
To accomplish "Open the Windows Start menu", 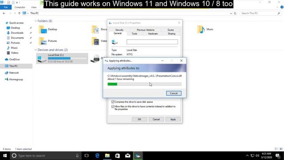I will 5,156.
